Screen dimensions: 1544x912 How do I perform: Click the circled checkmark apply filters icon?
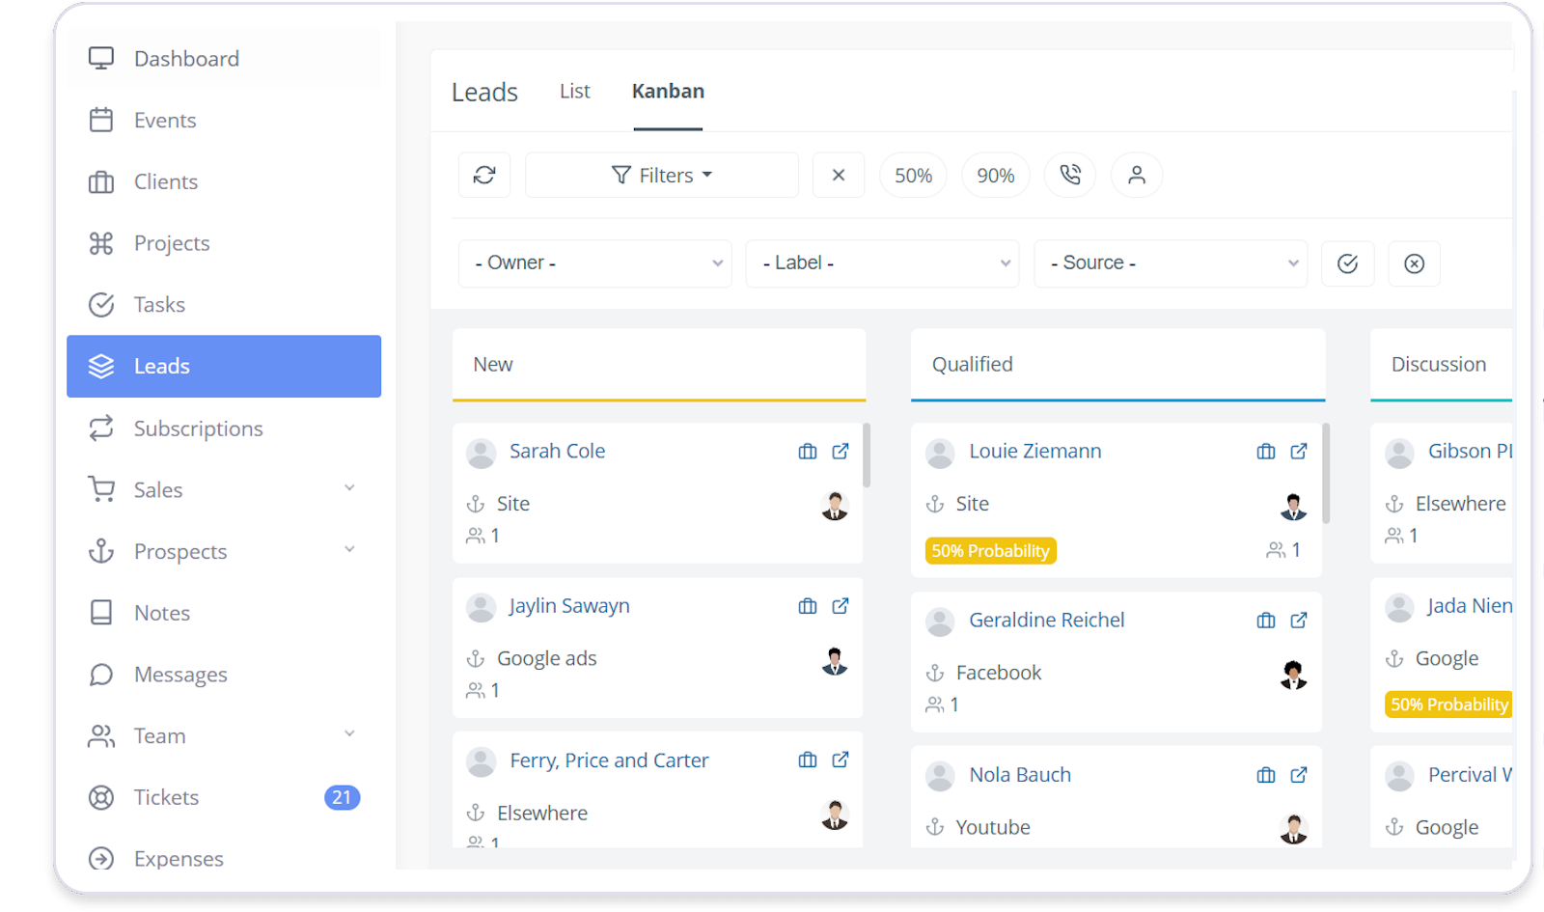1347,263
